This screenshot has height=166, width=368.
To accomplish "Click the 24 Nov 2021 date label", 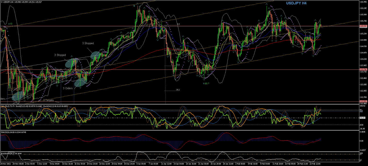I will pyautogui.click(x=5, y=163).
